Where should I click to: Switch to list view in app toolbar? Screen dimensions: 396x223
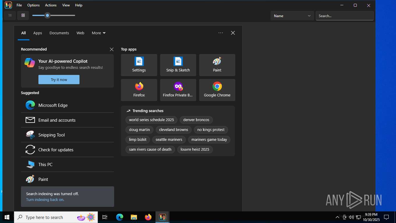click(10, 15)
